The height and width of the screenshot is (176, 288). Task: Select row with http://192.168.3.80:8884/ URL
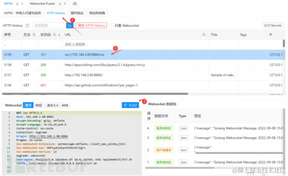pyautogui.click(x=144, y=75)
